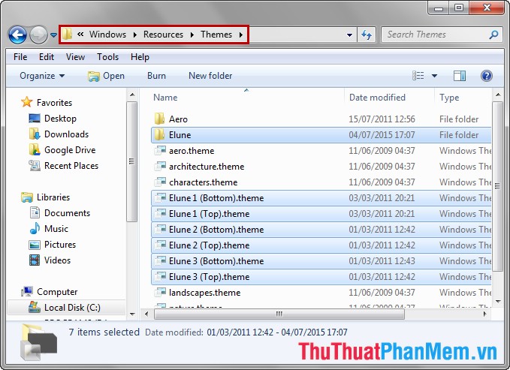Image resolution: width=510 pixels, height=370 pixels.
Task: Open recent pages dropdown beside Forward button
Action: (53, 35)
